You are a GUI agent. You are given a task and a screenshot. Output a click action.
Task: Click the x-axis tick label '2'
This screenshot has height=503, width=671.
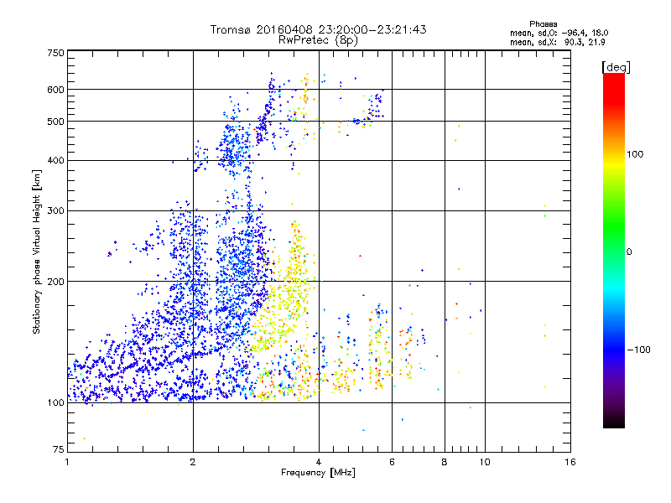[x=193, y=462]
